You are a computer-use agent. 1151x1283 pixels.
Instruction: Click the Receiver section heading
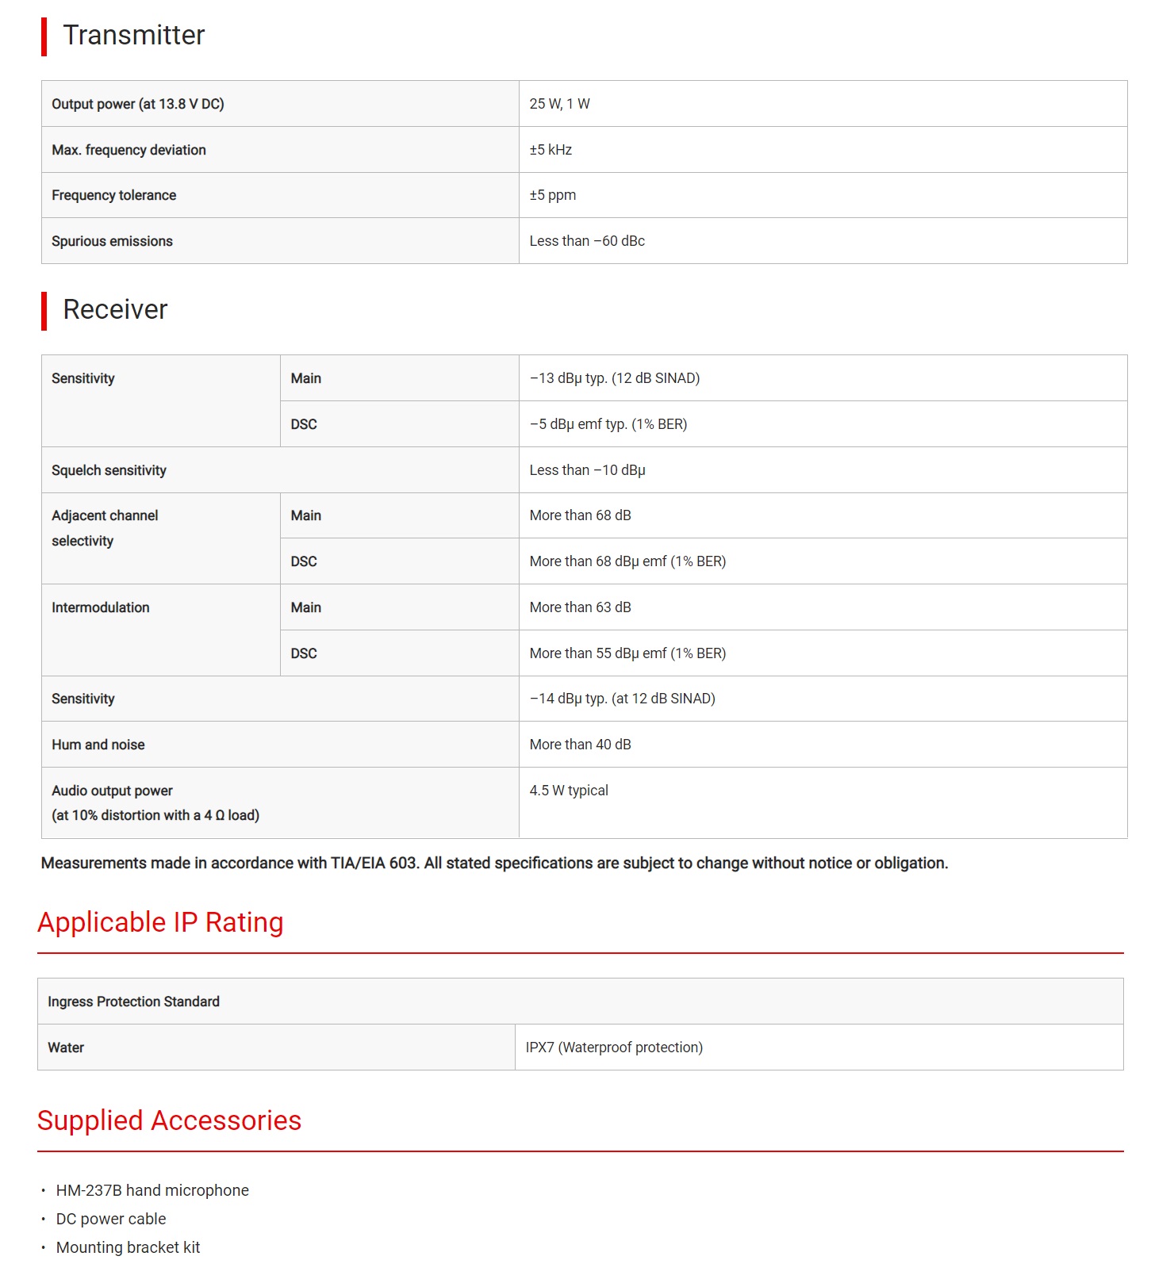[x=115, y=310]
